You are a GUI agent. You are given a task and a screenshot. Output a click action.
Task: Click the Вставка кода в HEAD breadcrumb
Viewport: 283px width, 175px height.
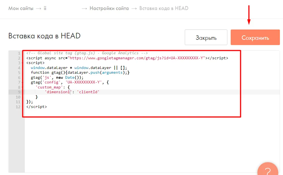164,8
